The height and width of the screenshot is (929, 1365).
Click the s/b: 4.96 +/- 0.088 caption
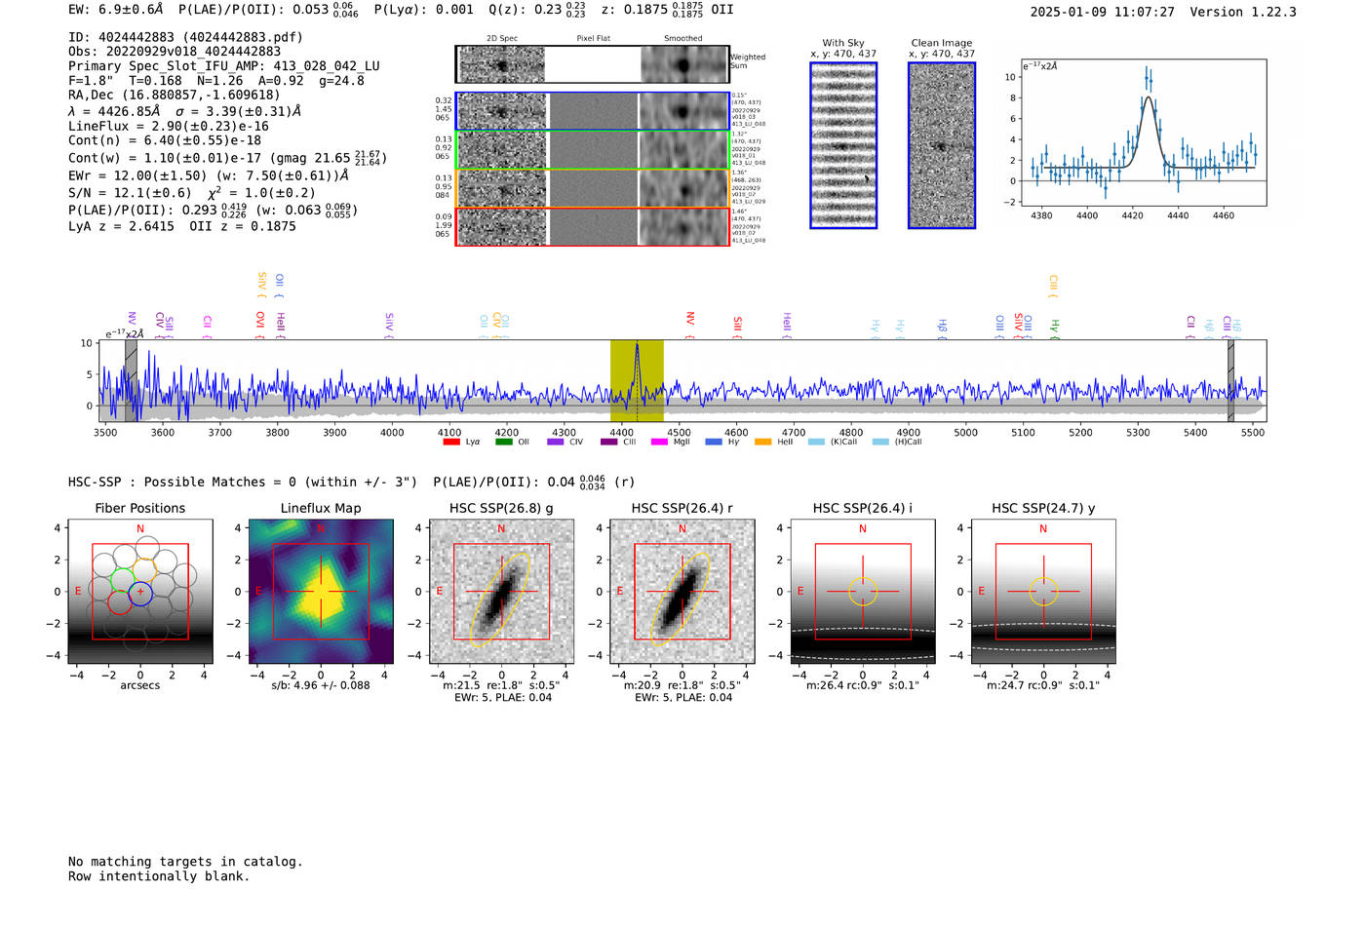tap(321, 685)
